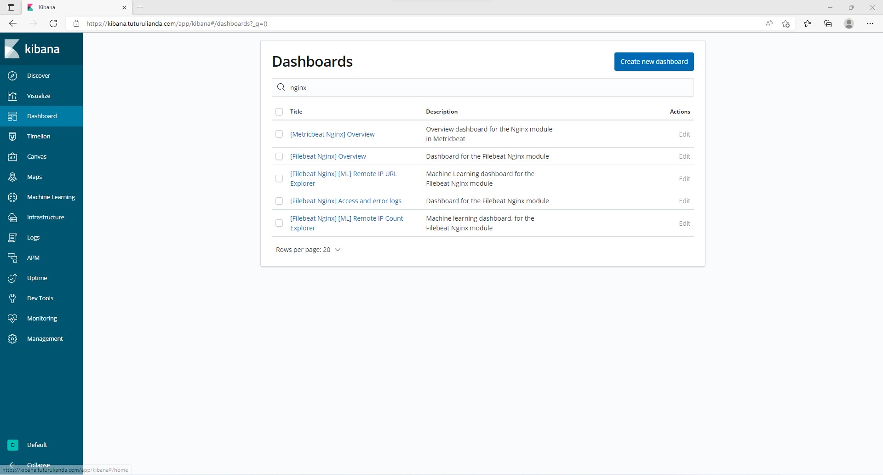Open [Filebeat Nginx] [ML] Remote IP Count Explorer link
This screenshot has height=475, width=883.
[347, 223]
